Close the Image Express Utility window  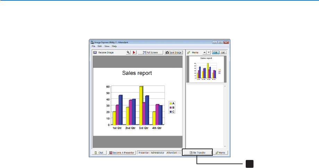226,42
